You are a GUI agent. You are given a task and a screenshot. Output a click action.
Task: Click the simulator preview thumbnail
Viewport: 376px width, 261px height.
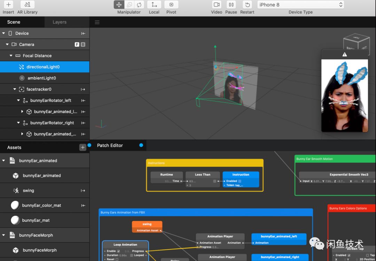[x=345, y=96]
